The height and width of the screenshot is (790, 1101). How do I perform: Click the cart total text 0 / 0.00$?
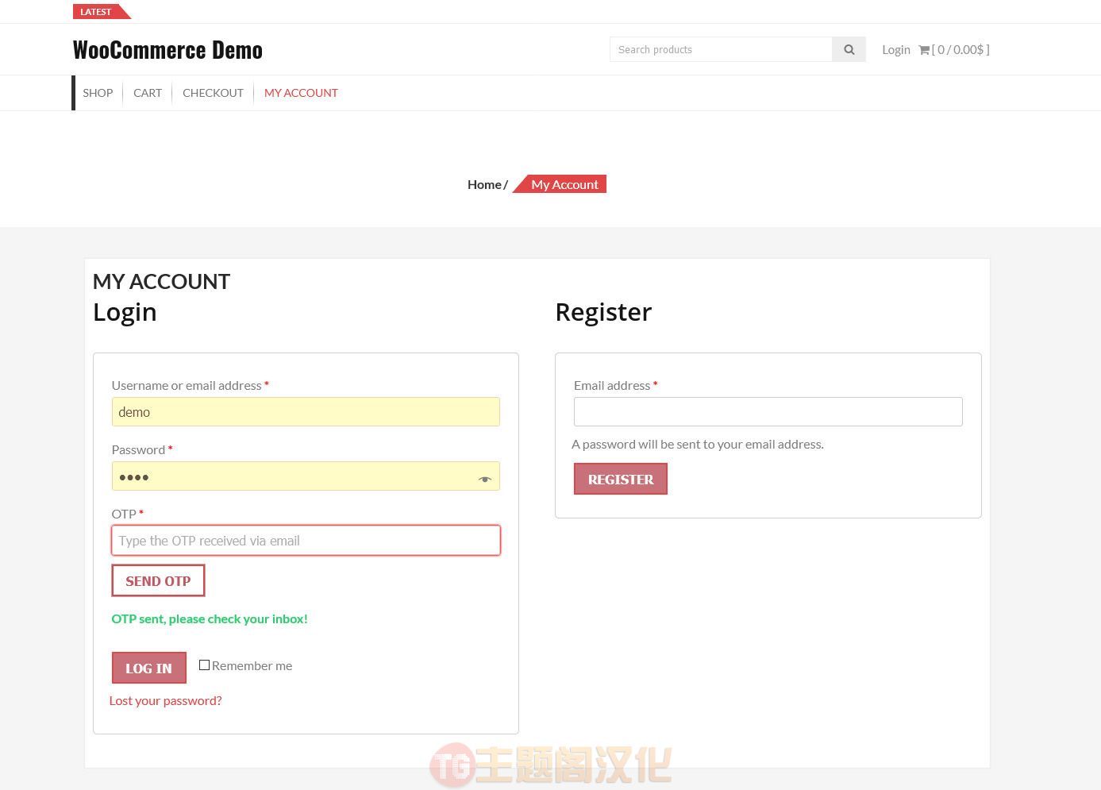[960, 49]
